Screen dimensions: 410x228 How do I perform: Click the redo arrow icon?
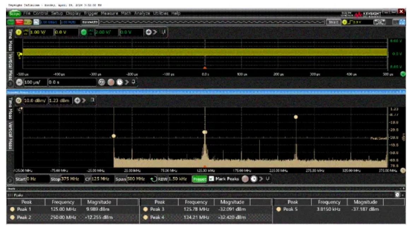tap(382, 22)
